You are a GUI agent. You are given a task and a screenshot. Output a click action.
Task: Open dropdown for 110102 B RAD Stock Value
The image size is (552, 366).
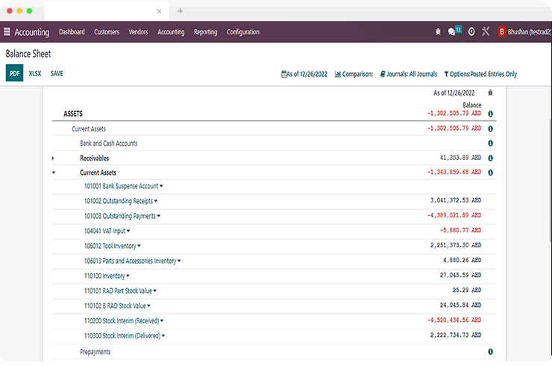tap(148, 305)
